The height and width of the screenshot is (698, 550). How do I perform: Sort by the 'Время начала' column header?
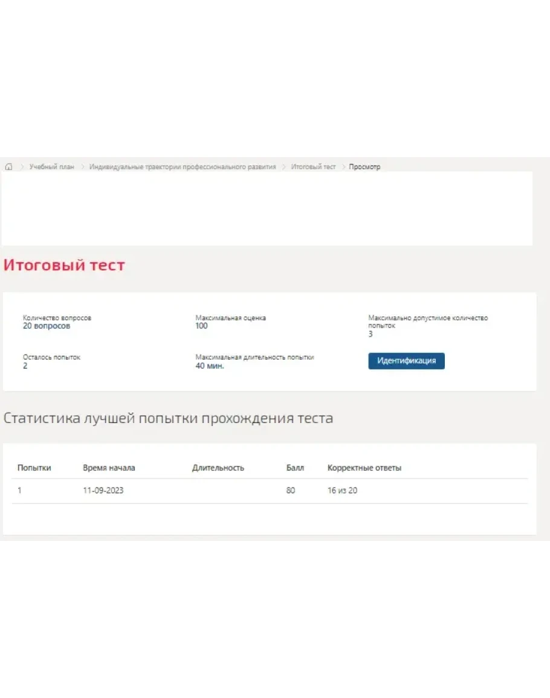tap(109, 468)
